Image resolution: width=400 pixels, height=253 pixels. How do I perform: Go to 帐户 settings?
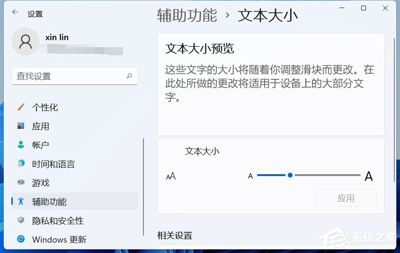pyautogui.click(x=75, y=145)
